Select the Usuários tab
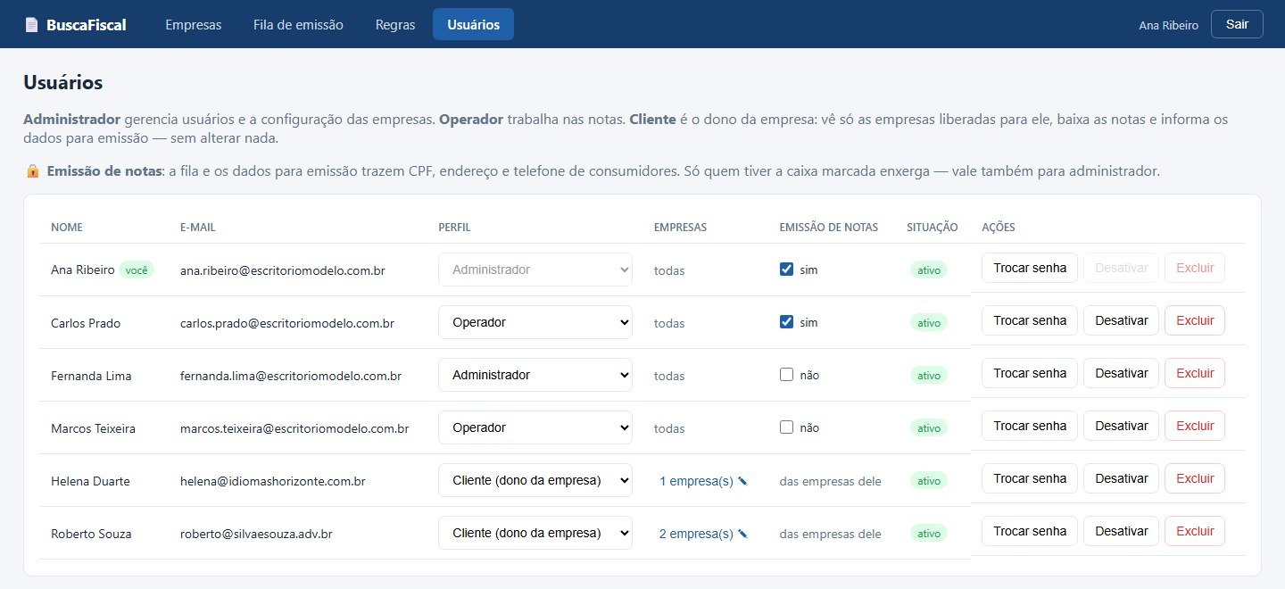Viewport: 1285px width, 589px height. (x=473, y=24)
